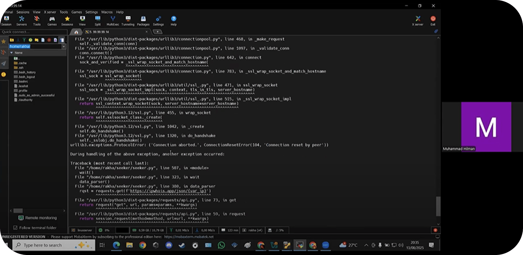This screenshot has width=523, height=255.
Task: Click the Remote monitoring button
Action: pyautogui.click(x=38, y=218)
